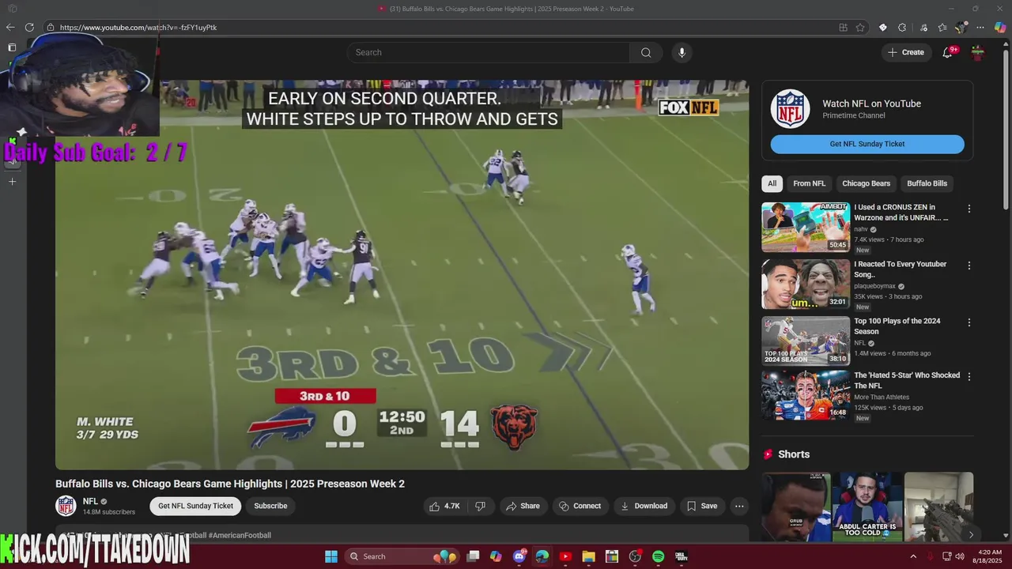The width and height of the screenshot is (1012, 569).
Task: Open Spotify from the taskbar
Action: (x=659, y=556)
